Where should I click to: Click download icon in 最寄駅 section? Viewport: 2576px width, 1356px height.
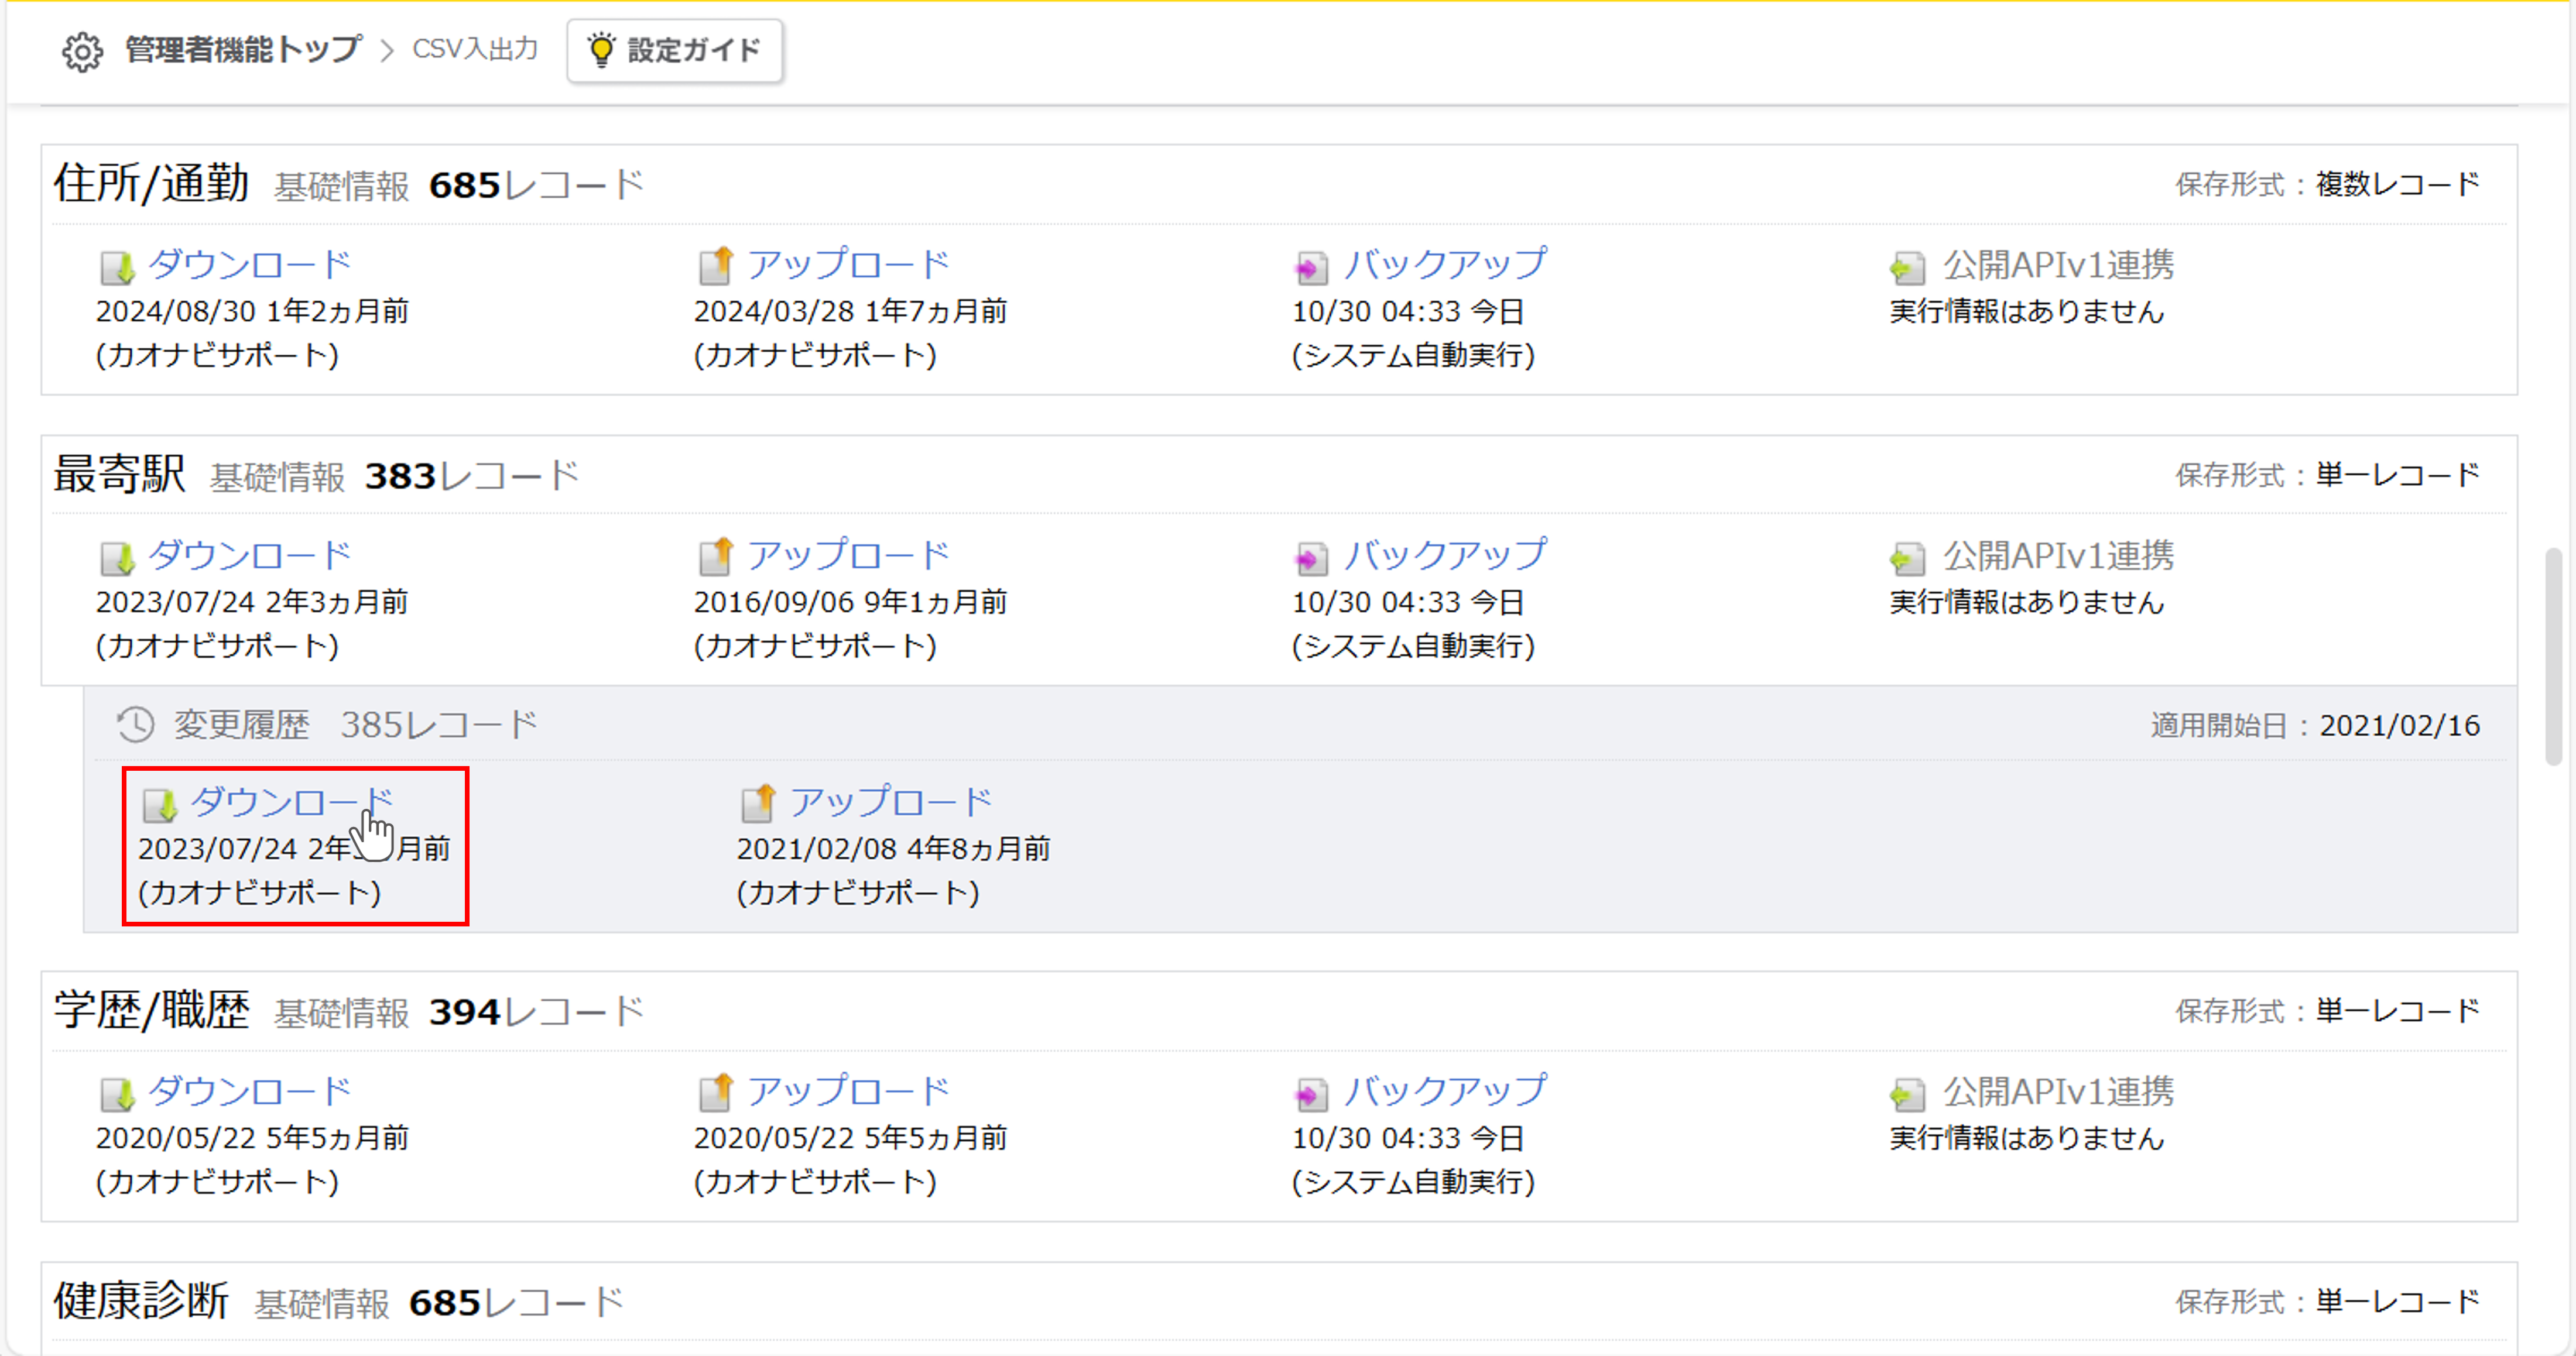point(118,558)
